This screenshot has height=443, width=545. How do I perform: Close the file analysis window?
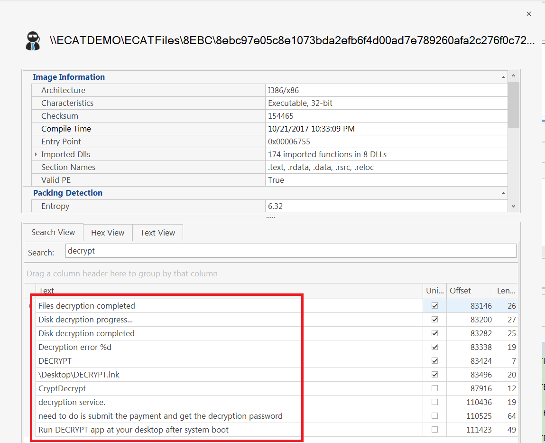(528, 14)
